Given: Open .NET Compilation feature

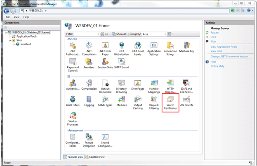Looking at the screenshot, I should [89, 49].
